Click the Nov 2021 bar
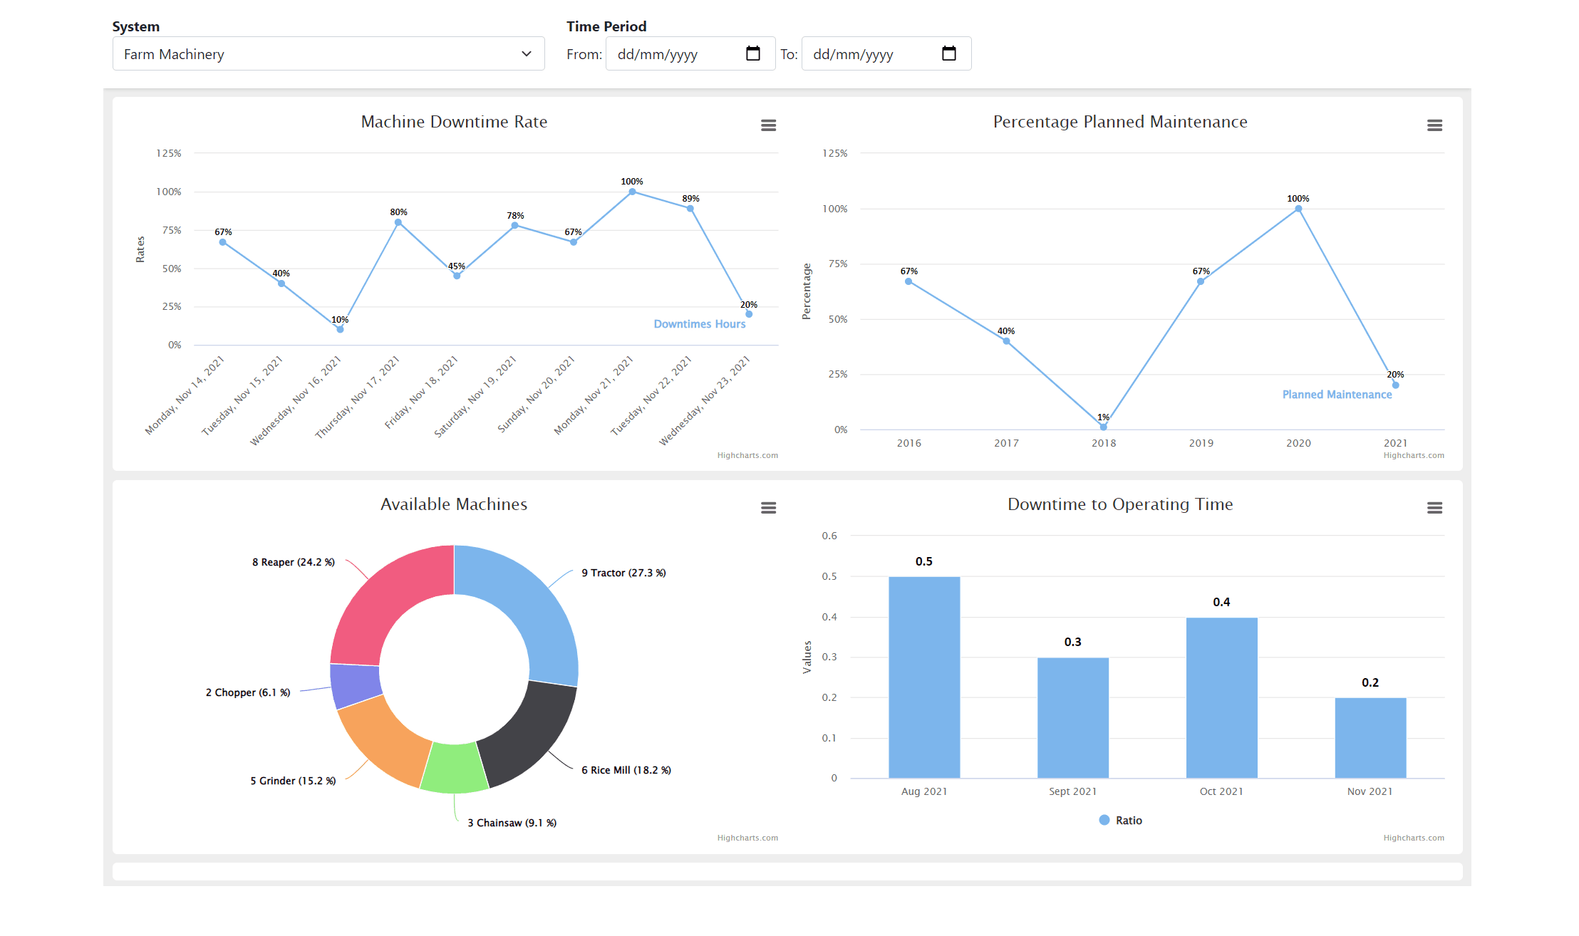Viewport: 1579px width, 936px height. tap(1370, 738)
